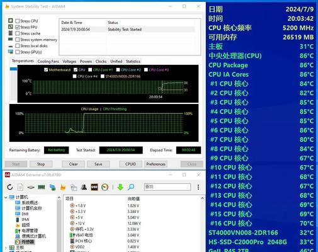The width and height of the screenshot is (318, 252).
Task: Click the Preferences button
Action: pos(156,164)
